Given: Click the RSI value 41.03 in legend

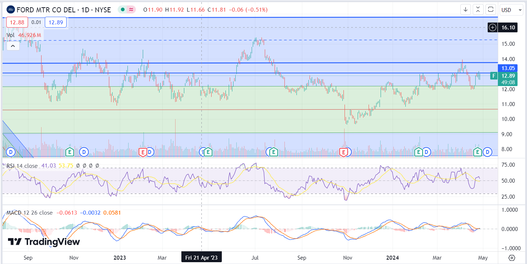Looking at the screenshot, I should point(48,166).
